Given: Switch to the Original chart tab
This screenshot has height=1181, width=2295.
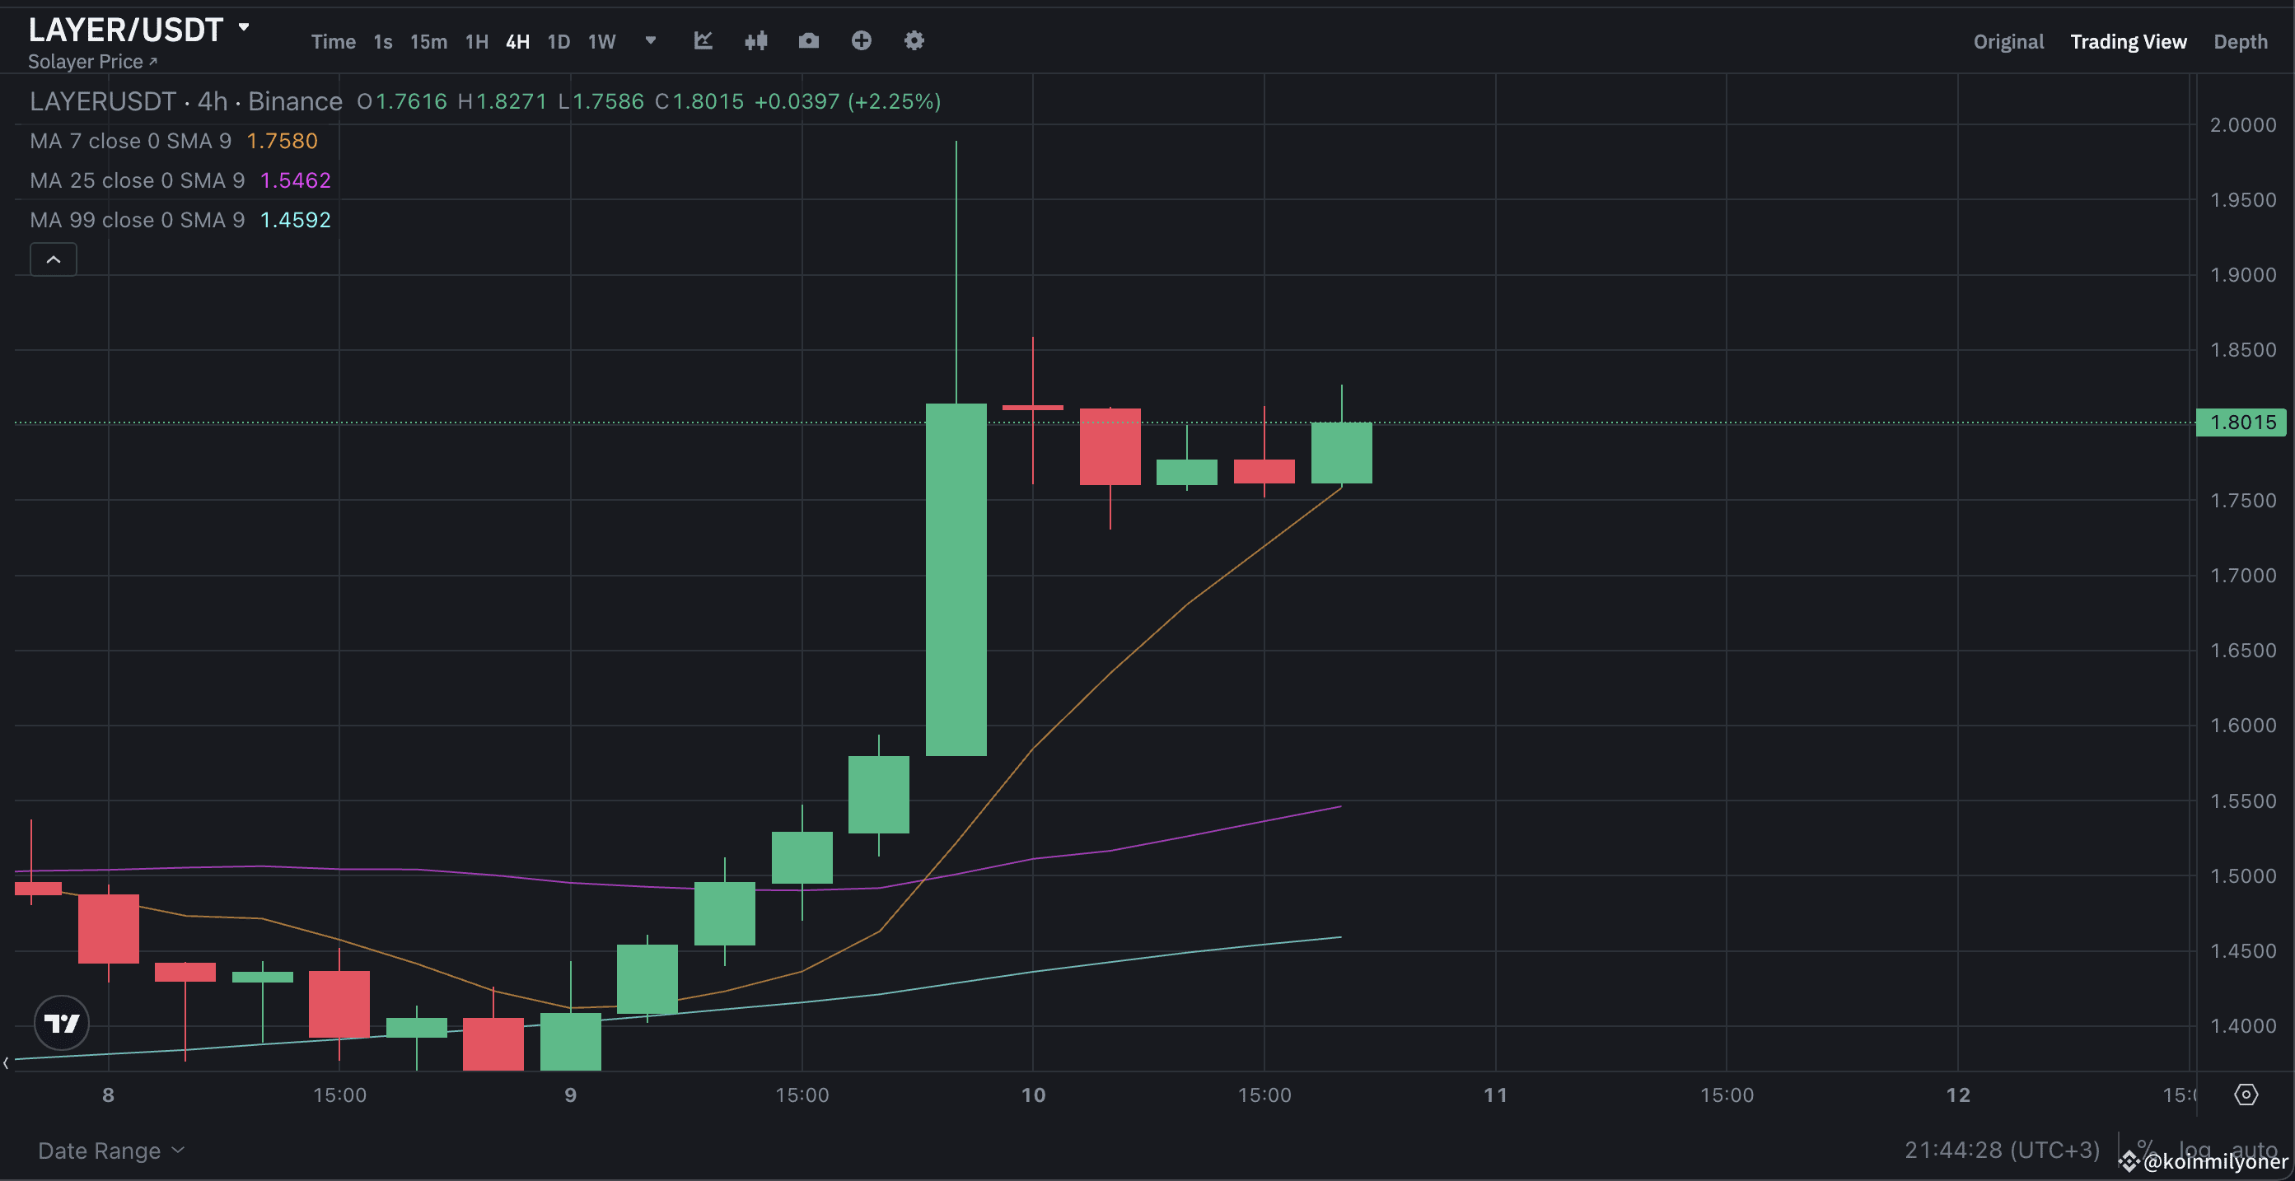Looking at the screenshot, I should 2008,41.
